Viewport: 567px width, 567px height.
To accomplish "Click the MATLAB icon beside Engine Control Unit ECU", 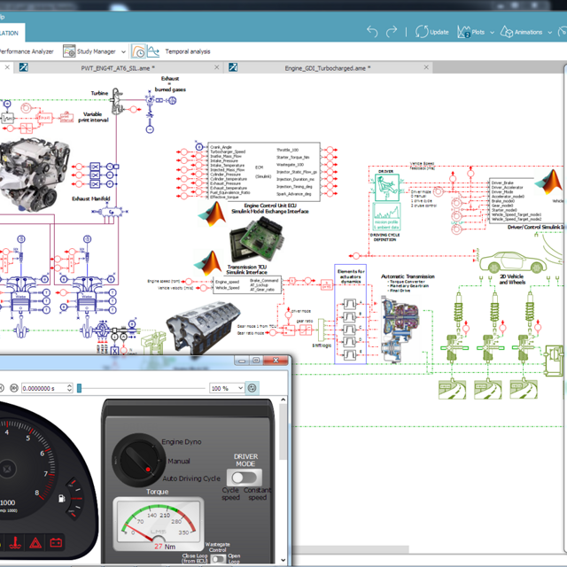I will (213, 214).
